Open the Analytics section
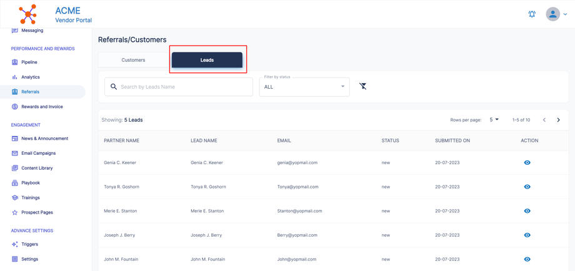The width and height of the screenshot is (575, 271). tap(31, 77)
